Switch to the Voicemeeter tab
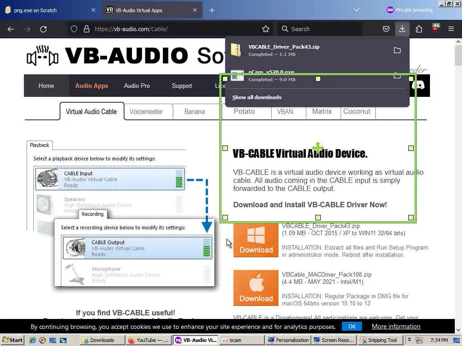This screenshot has width=462, height=346. (146, 112)
